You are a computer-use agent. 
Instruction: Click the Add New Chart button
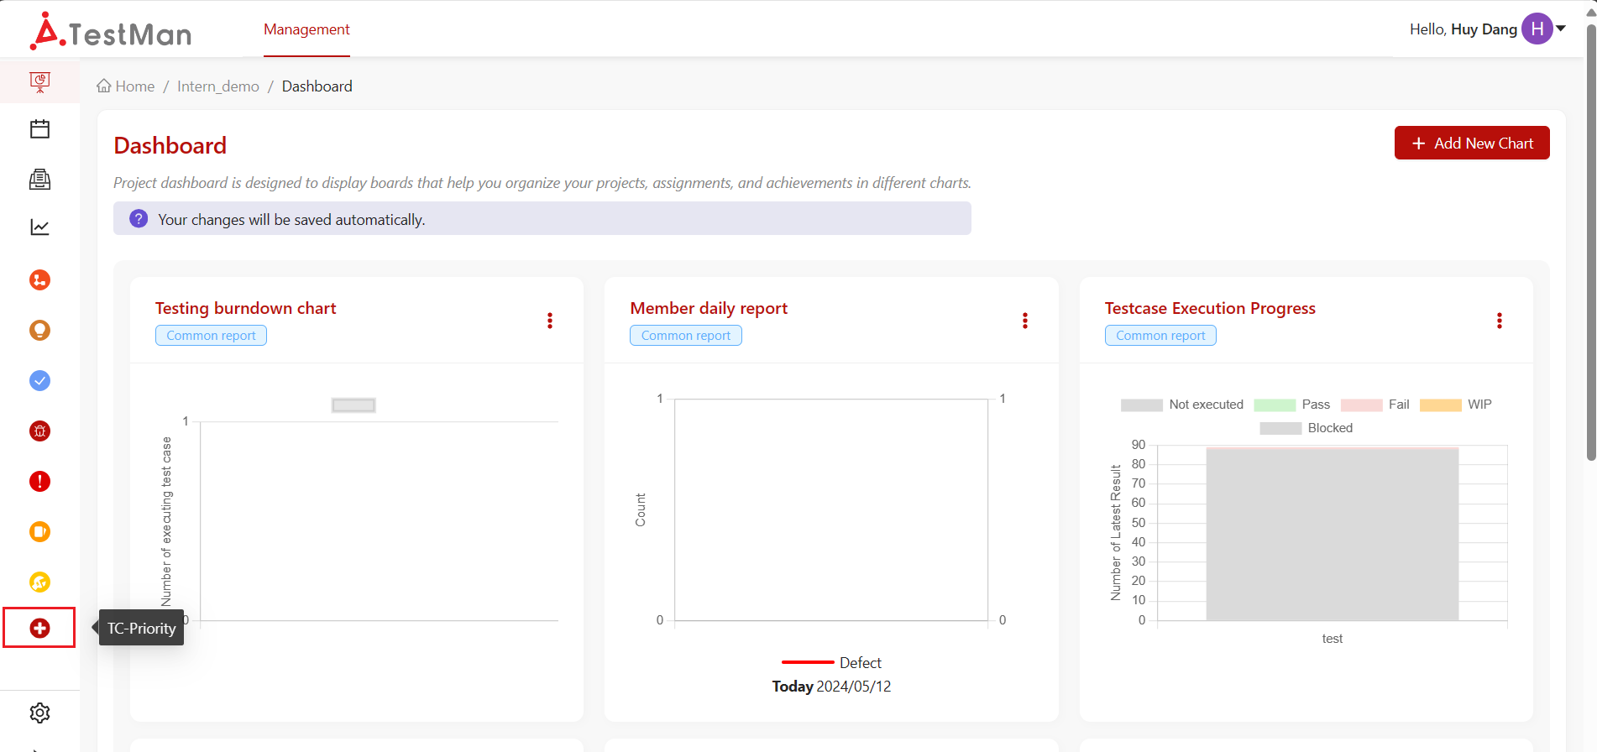[1472, 143]
